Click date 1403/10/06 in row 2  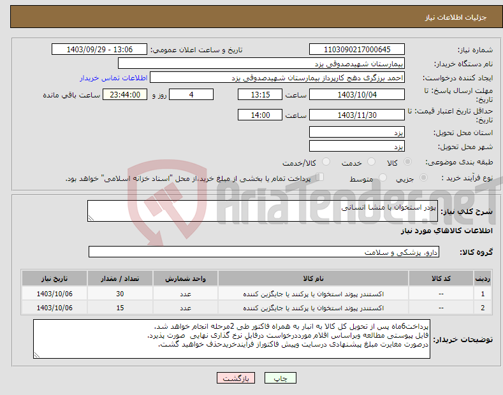coord(55,308)
